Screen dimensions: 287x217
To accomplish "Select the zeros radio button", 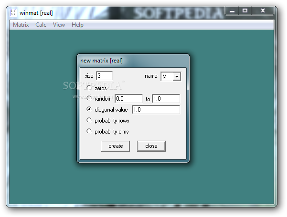I will (89, 88).
